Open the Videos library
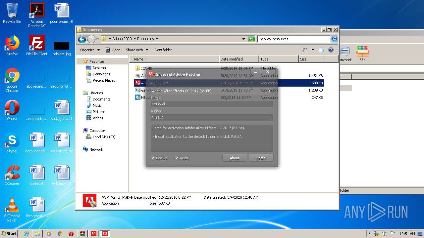 pos(98,118)
